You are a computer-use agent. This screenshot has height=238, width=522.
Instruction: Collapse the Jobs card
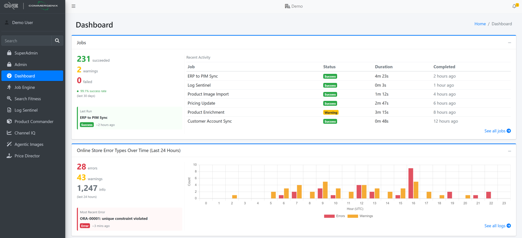[509, 43]
